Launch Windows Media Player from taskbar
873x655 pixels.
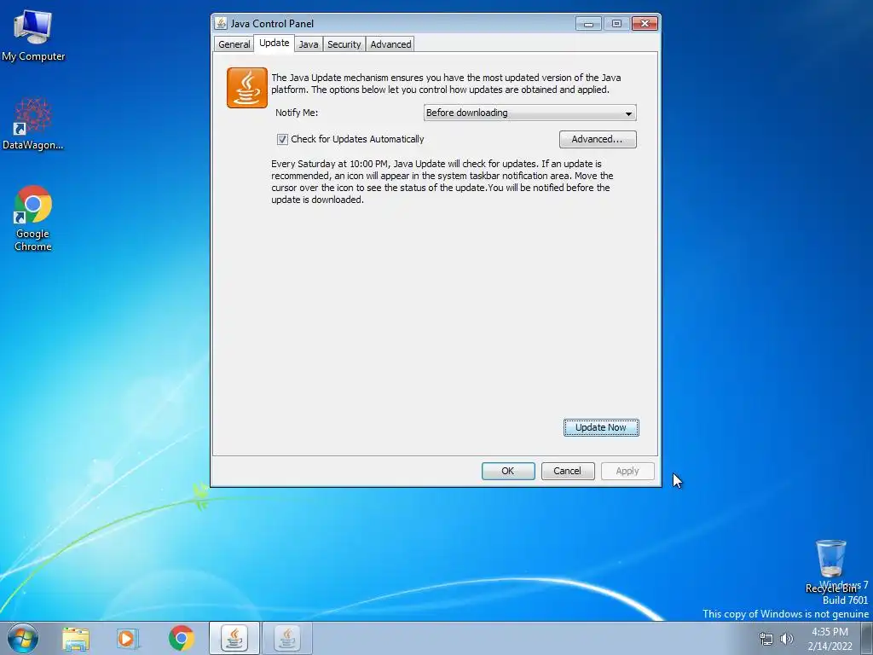click(x=128, y=638)
